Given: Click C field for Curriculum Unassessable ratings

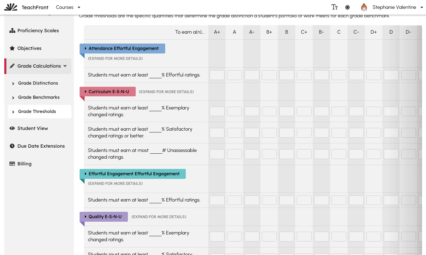Looking at the screenshot, I should (339, 154).
